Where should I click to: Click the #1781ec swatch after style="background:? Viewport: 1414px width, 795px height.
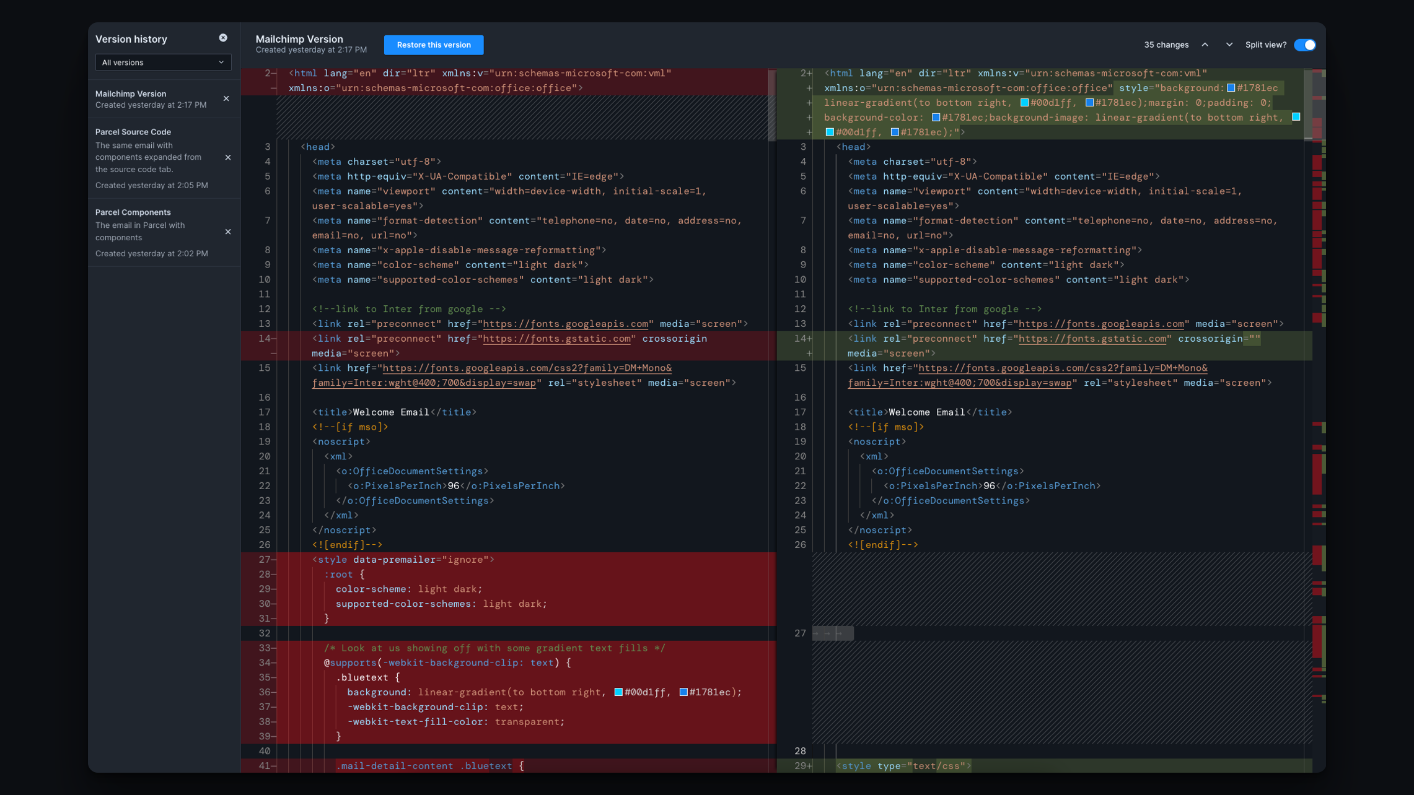[1231, 88]
